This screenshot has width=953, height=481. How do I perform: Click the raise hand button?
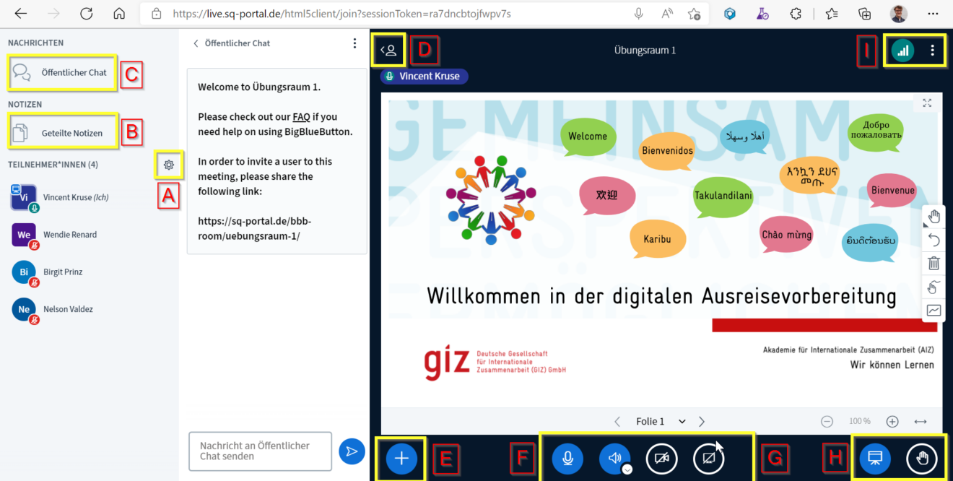point(922,458)
